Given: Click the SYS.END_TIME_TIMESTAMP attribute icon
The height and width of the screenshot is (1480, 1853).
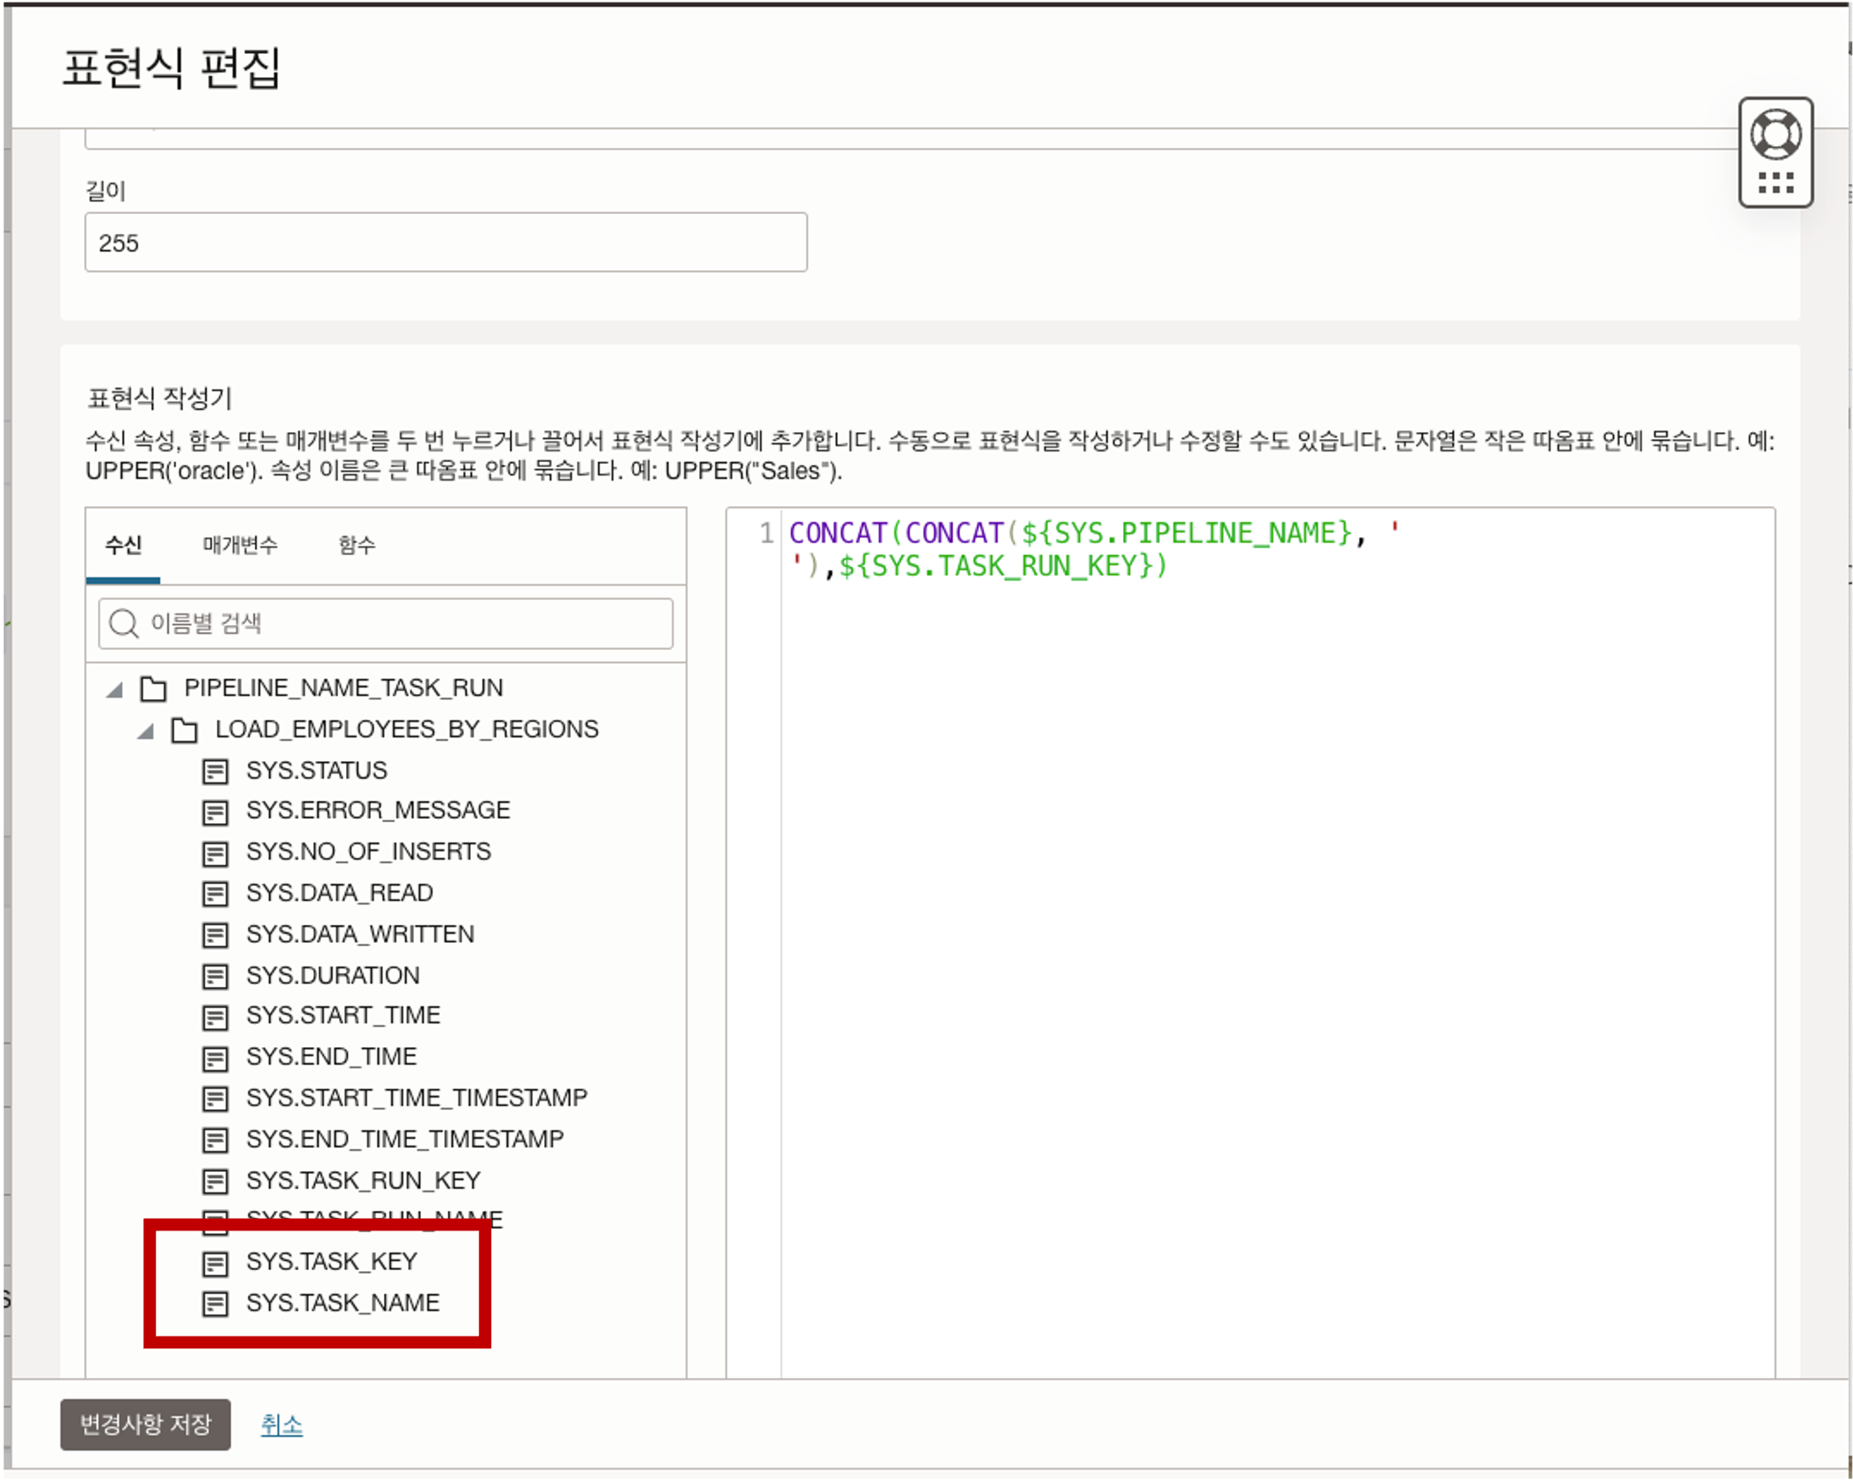Looking at the screenshot, I should 215,1139.
